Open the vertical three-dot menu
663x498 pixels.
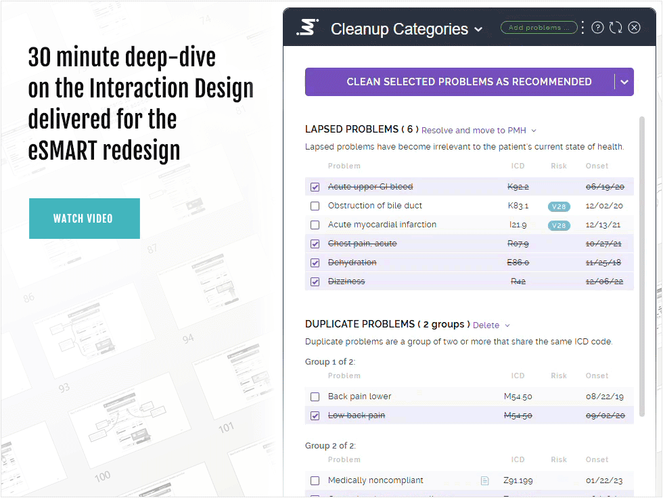[x=582, y=28]
